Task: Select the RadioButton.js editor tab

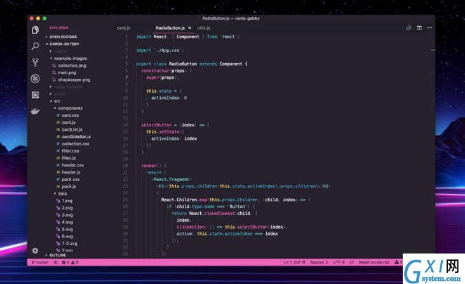Action: tap(170, 28)
